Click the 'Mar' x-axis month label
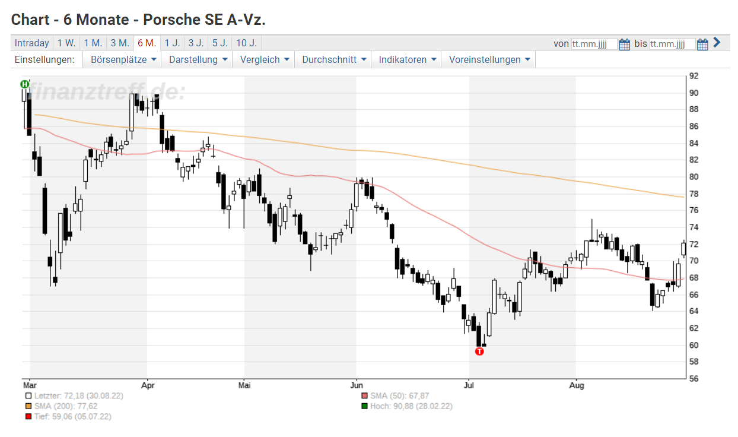738x437 pixels. click(30, 386)
